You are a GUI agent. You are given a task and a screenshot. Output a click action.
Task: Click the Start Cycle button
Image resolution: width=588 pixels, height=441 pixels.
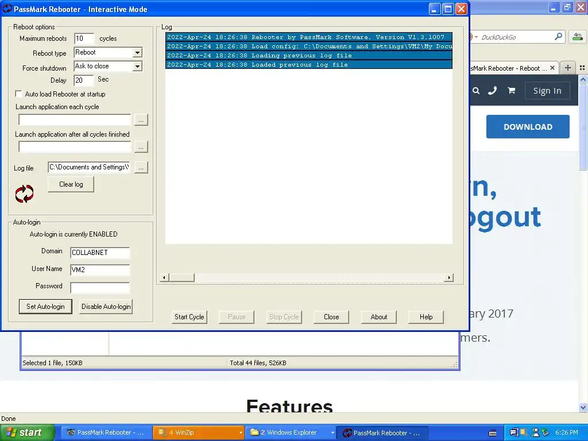(x=189, y=317)
